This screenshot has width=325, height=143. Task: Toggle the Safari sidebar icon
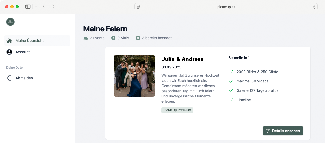[x=28, y=7]
